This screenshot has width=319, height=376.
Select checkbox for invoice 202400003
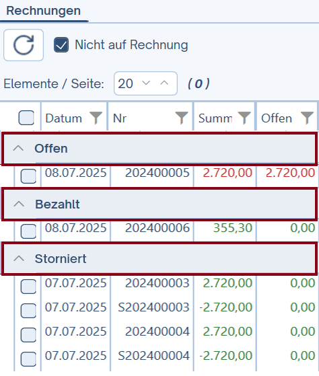28,287
